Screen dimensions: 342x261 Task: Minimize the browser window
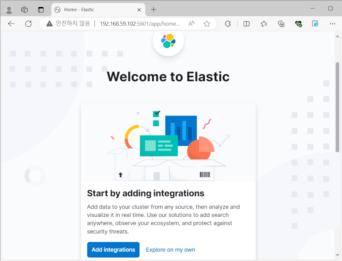313,8
